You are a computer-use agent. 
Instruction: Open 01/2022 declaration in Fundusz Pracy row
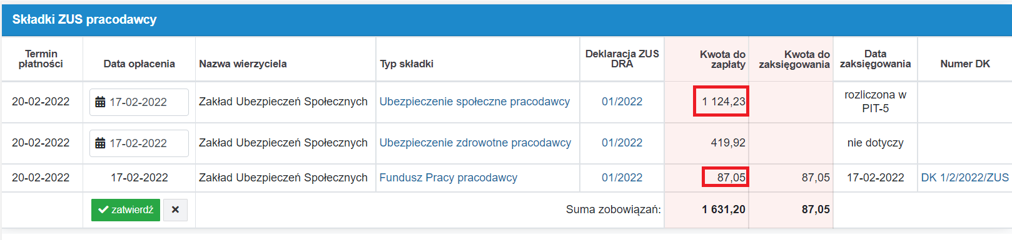pos(622,178)
